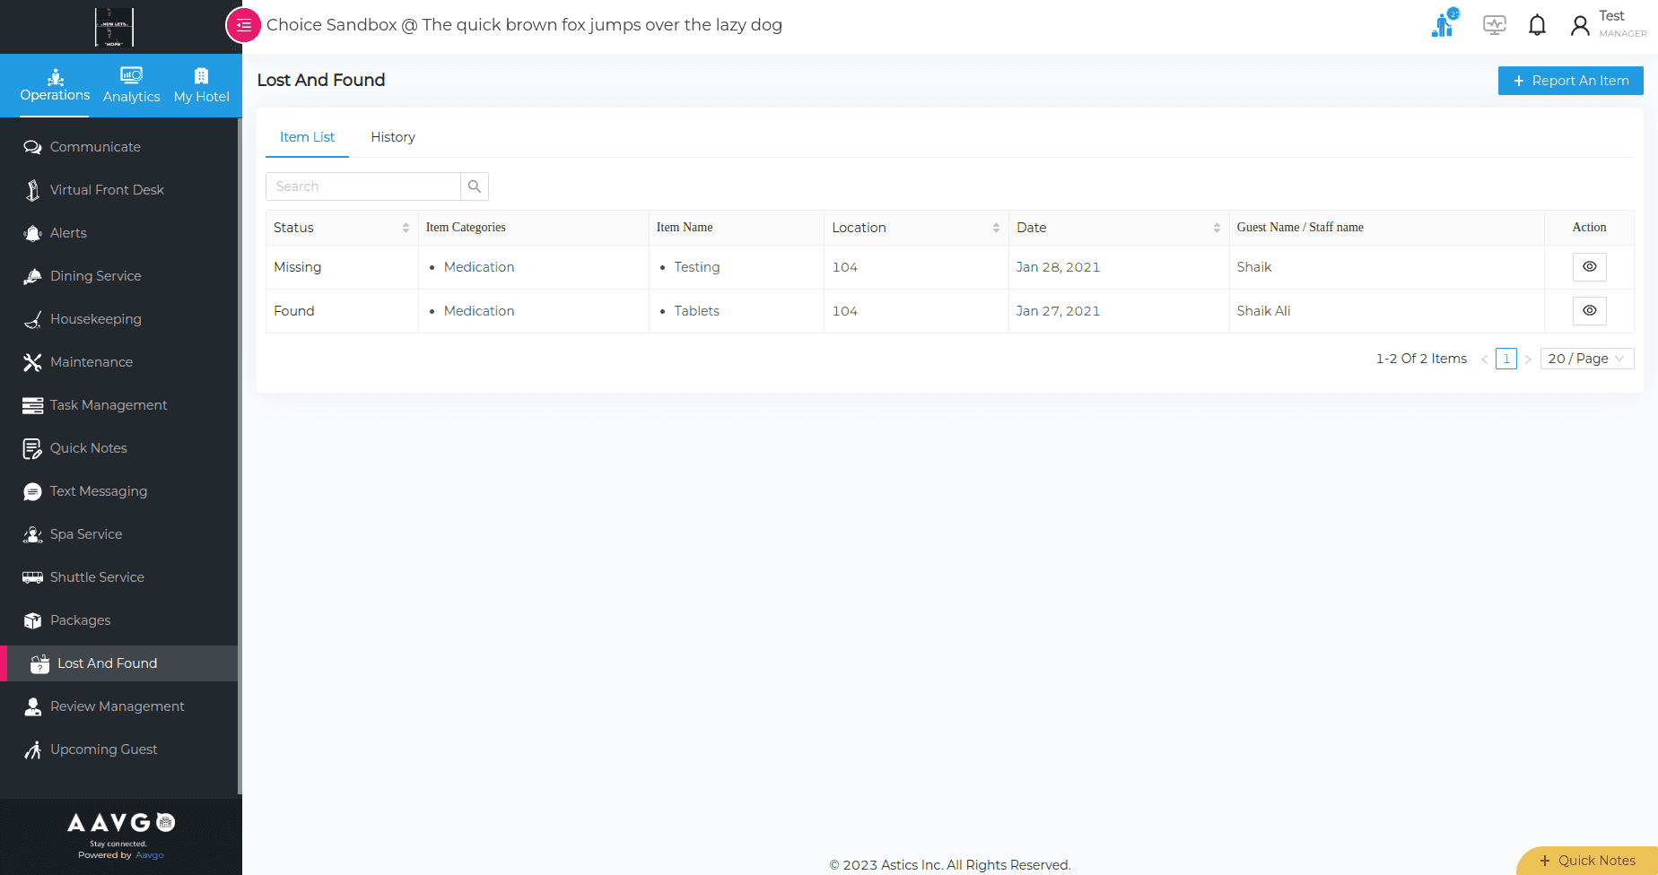
Task: Toggle the pink sidebar collapse button
Action: click(x=243, y=25)
